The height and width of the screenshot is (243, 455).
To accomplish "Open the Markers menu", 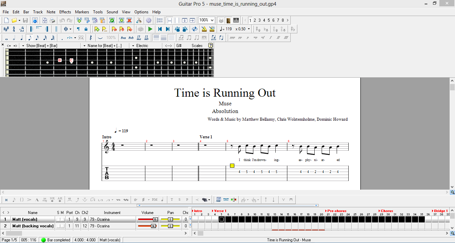I will click(x=82, y=12).
